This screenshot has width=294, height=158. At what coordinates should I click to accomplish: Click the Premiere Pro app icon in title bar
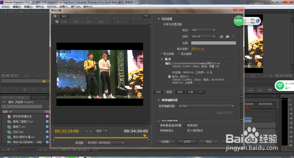click(2, 2)
